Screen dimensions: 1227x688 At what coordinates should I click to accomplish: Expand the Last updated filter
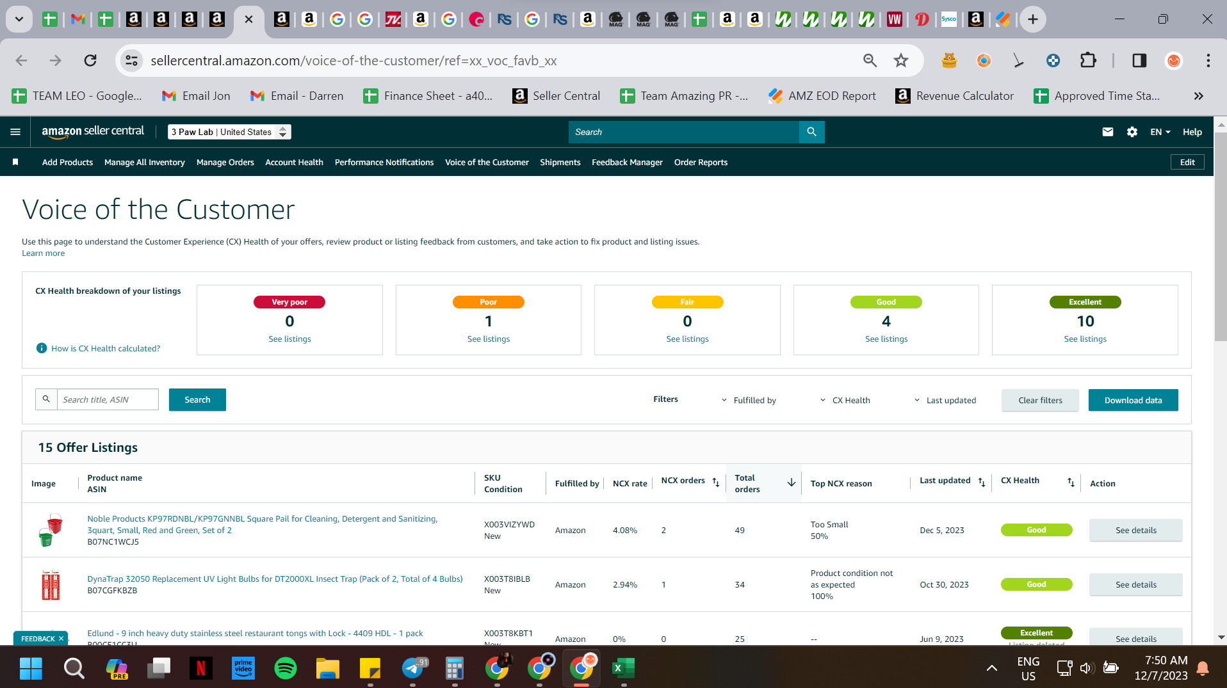point(945,400)
